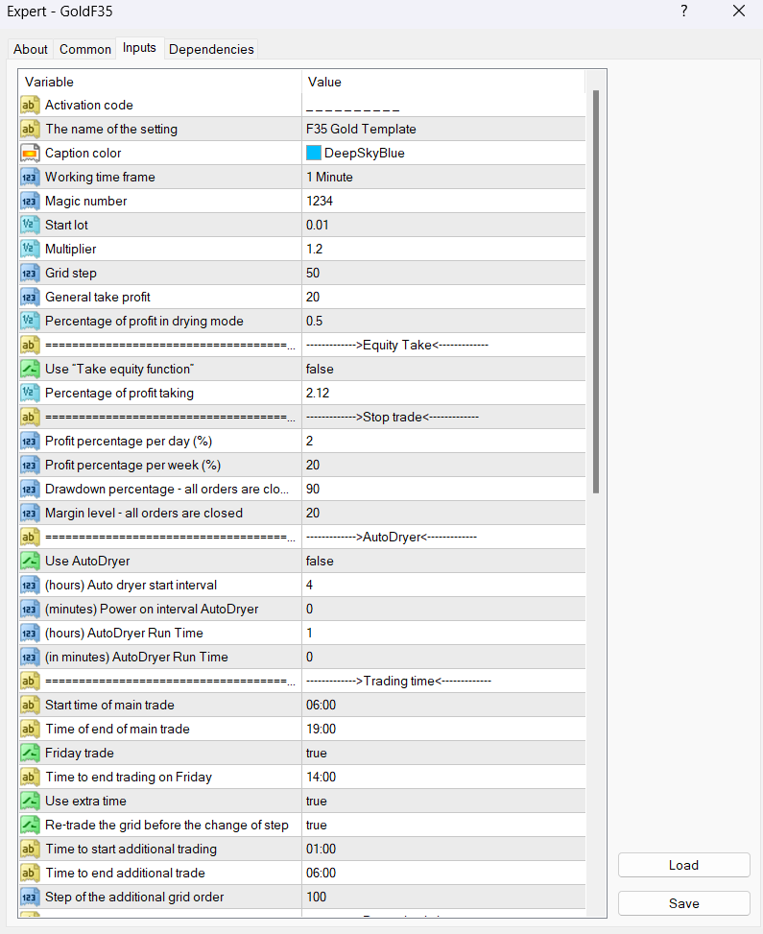The image size is (763, 934).
Task: Click the Load button
Action: tap(683, 865)
